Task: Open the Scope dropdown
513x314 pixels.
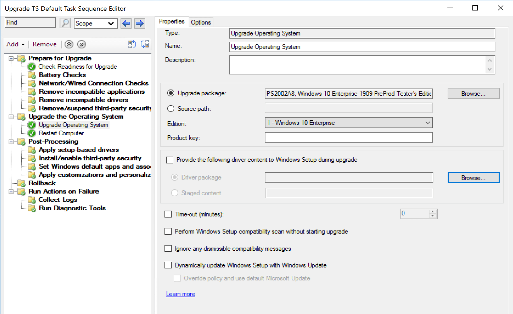Action: point(111,23)
